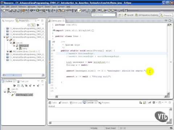Switch to the Java EE perspective
The height and width of the screenshot is (130, 174).
[x=129, y=15]
